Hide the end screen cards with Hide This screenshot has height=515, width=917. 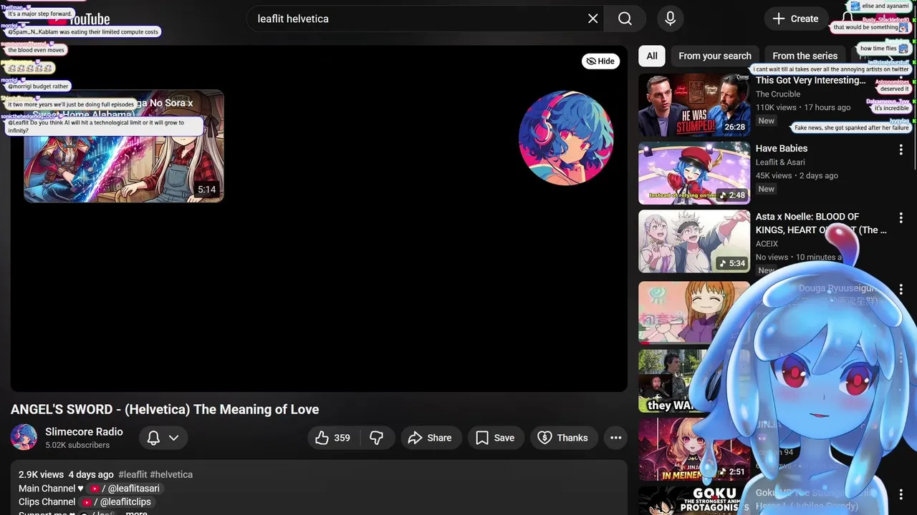[x=600, y=61]
